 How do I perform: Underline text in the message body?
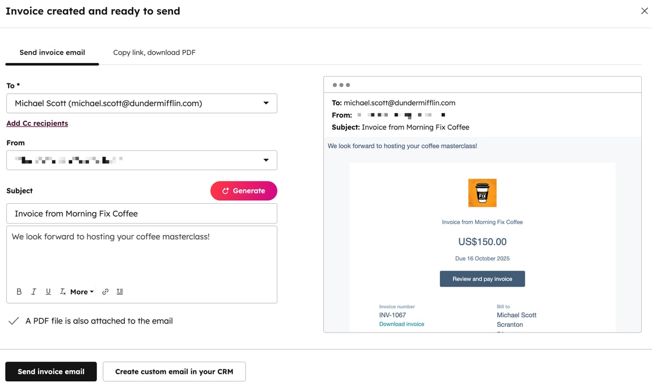pyautogui.click(x=48, y=291)
